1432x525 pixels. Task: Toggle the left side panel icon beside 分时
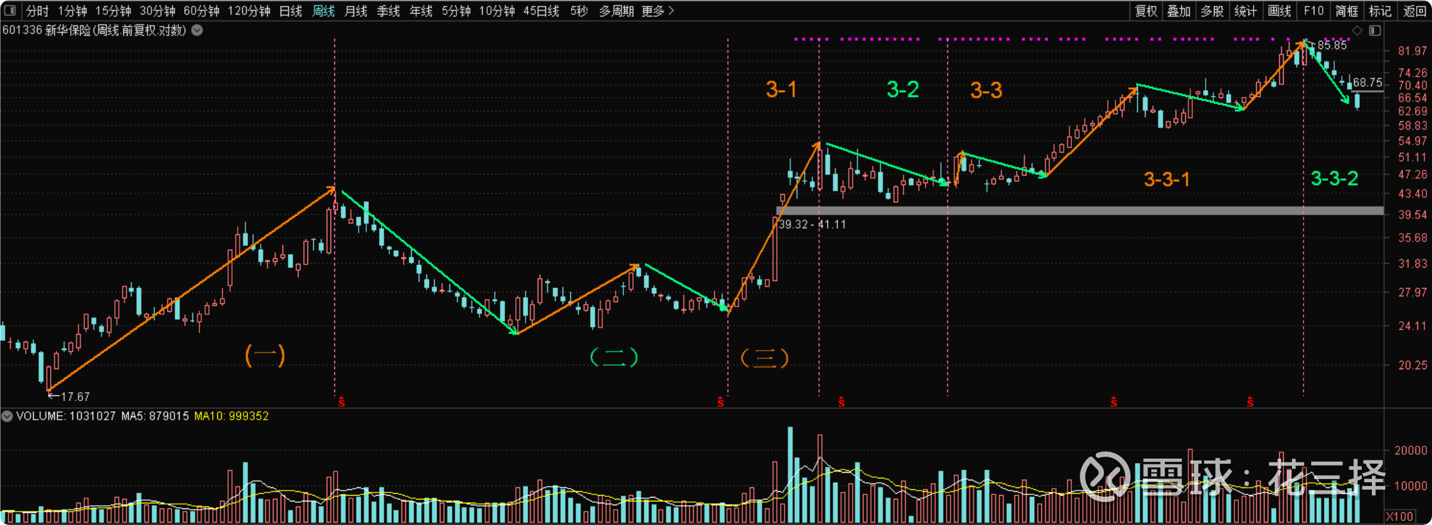10,11
